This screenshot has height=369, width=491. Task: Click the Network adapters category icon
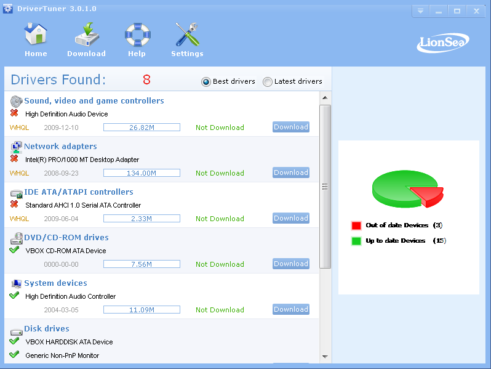tap(17, 147)
